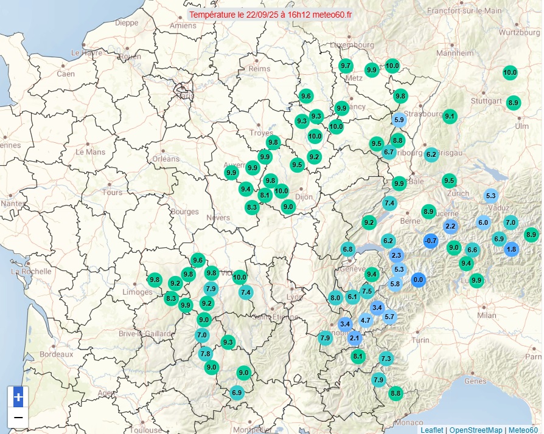Select the 8.0 marker near Genève

tap(335, 298)
